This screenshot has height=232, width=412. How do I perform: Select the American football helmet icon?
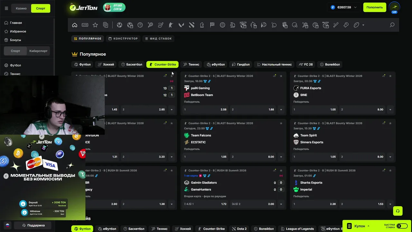point(295,25)
